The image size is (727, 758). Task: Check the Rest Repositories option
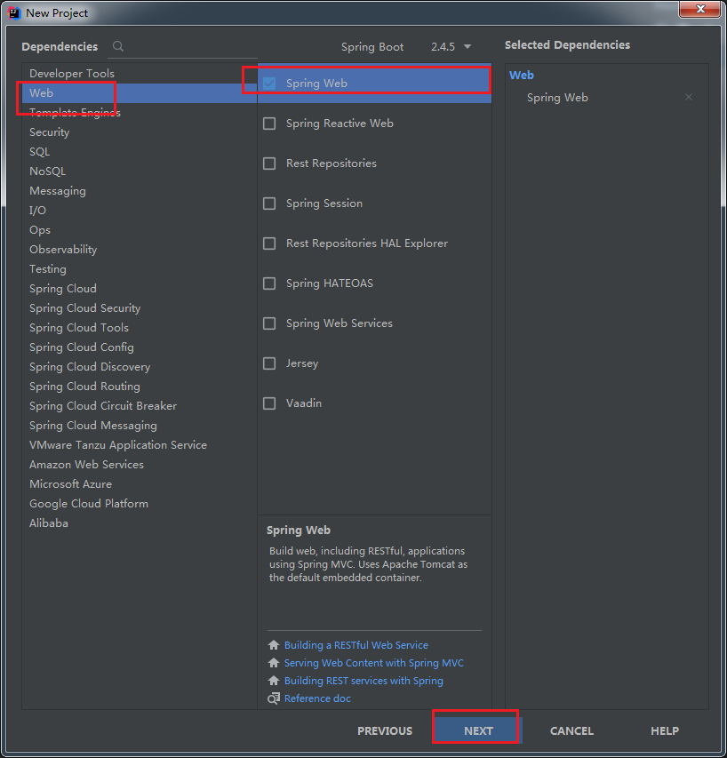click(x=269, y=164)
